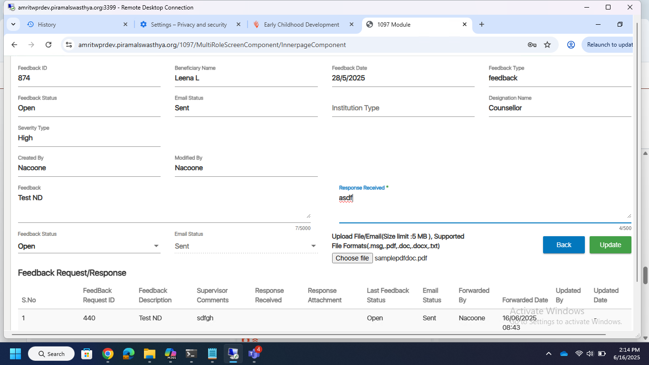Open Remote Desktop Connection taskbar icon
Viewport: 649px width, 365px height.
point(233,354)
